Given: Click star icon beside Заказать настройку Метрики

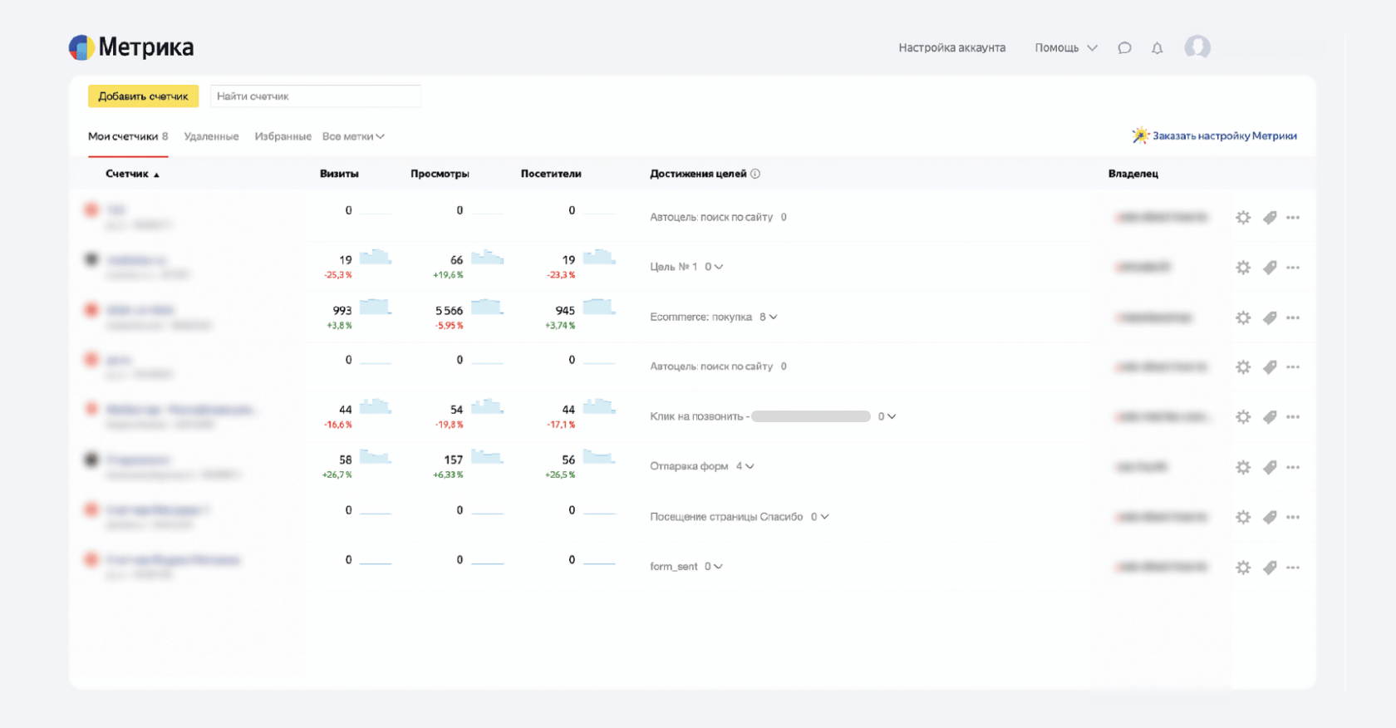Looking at the screenshot, I should pyautogui.click(x=1140, y=135).
